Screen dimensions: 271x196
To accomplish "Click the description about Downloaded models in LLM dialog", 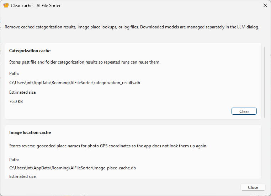I will tap(200, 27).
